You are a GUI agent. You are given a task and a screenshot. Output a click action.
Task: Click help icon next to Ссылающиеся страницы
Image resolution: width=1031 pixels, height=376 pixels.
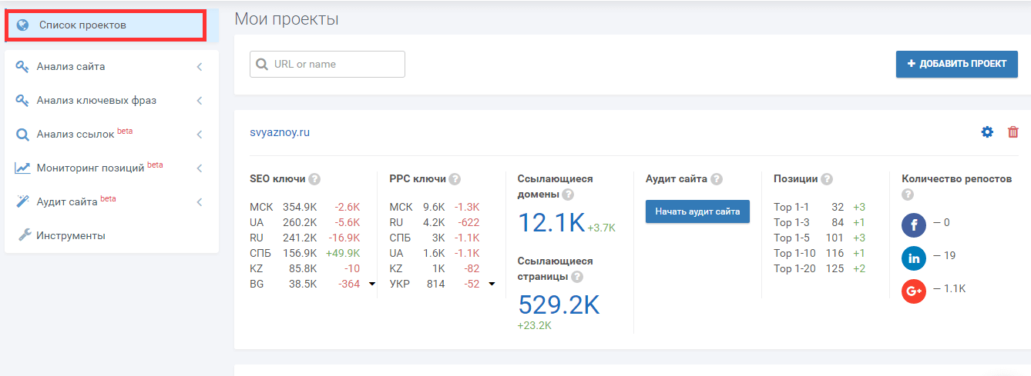pos(577,277)
